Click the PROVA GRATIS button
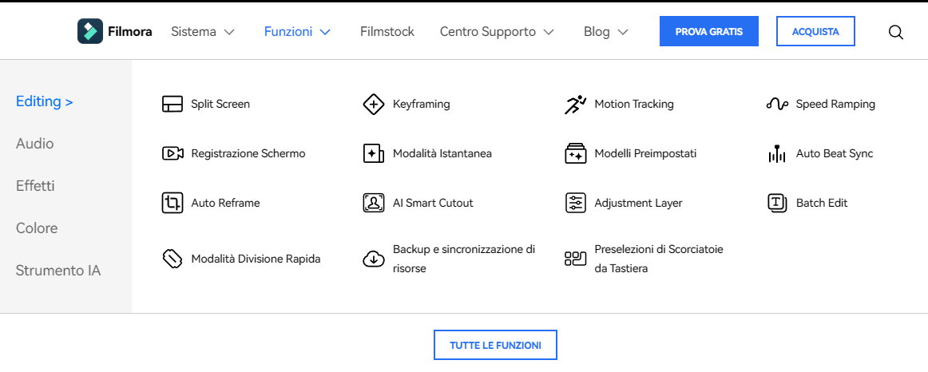Image resolution: width=928 pixels, height=372 pixels. [709, 31]
